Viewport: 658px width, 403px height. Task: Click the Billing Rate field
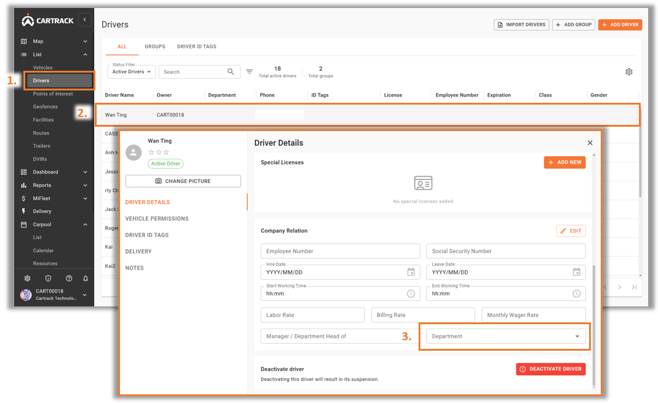(423, 315)
